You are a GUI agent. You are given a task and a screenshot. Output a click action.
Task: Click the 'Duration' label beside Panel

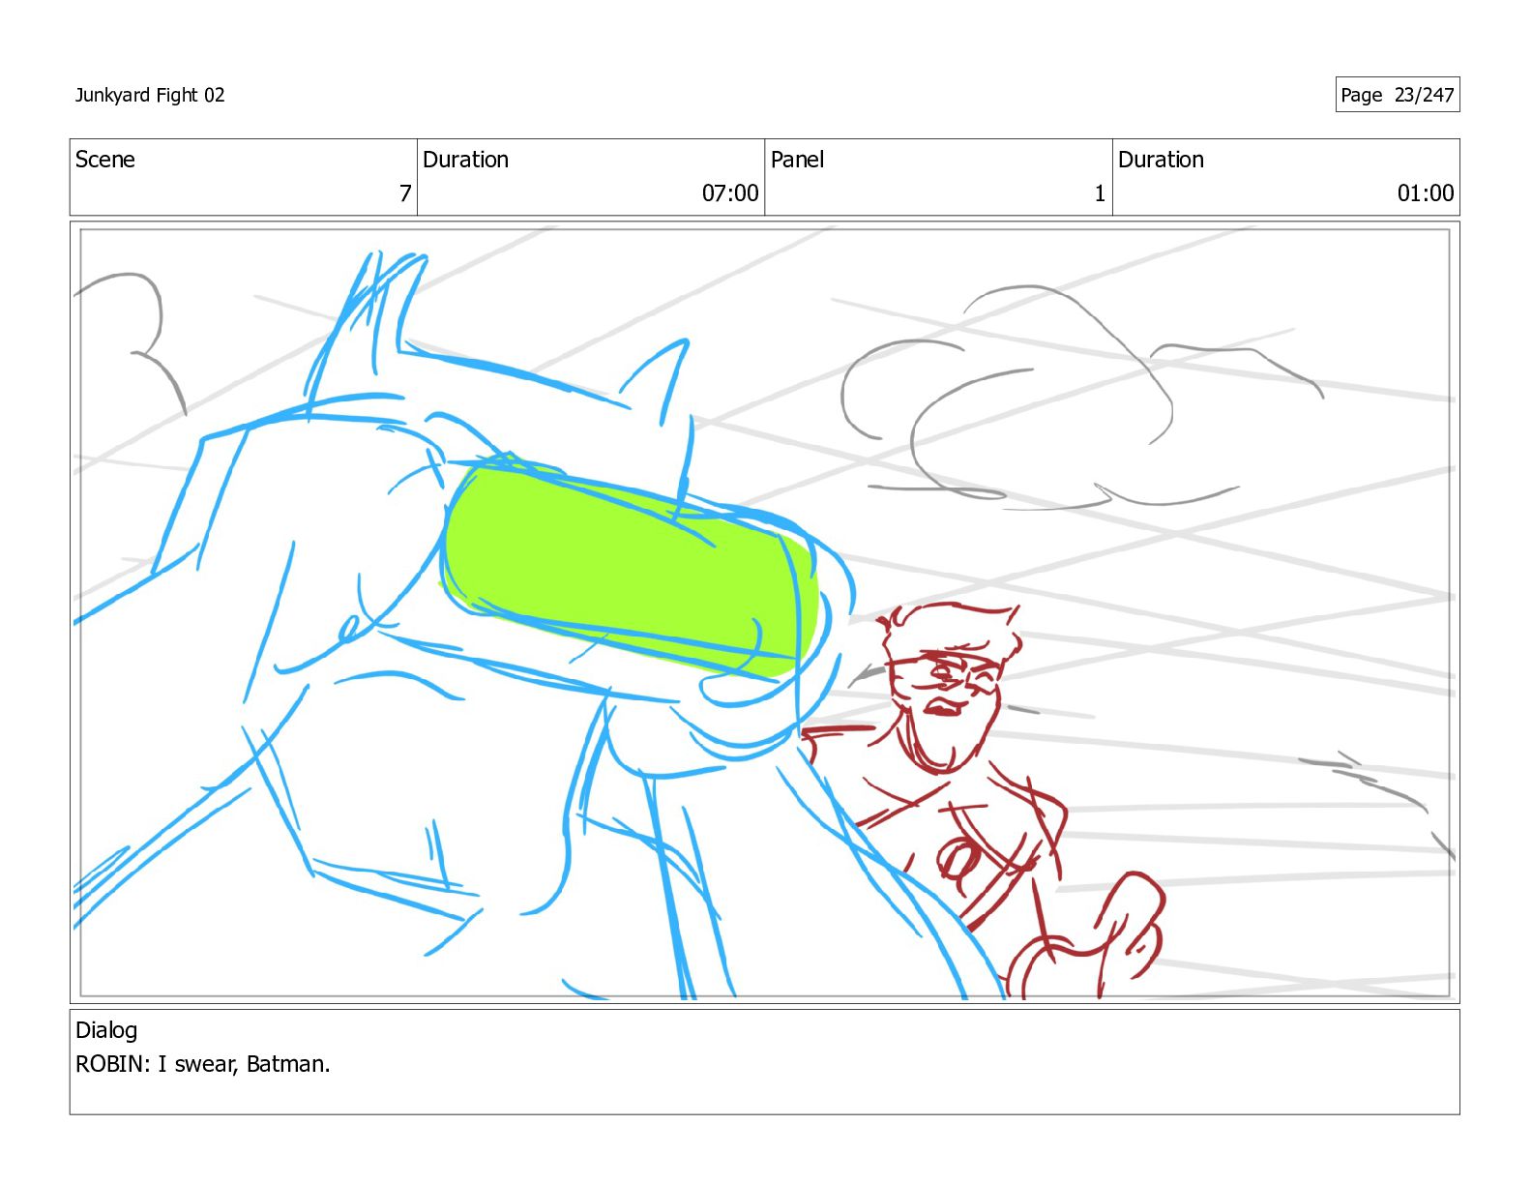(1161, 160)
